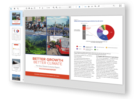Click the search magnifier in search box
The width and height of the screenshot is (134, 99).
tap(114, 6)
